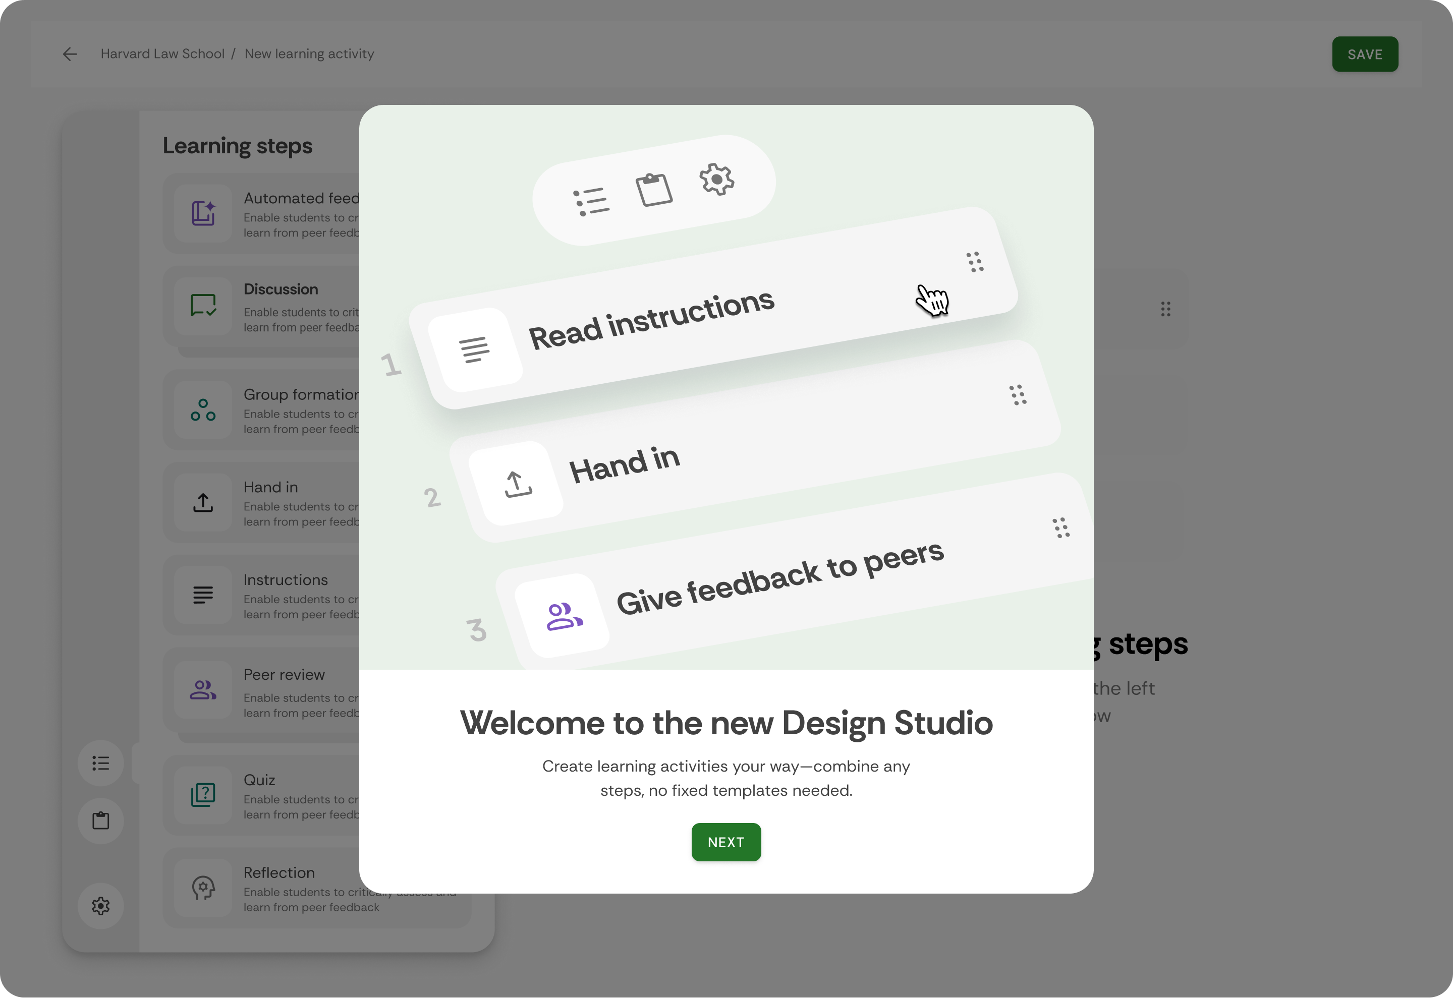Click the Quiz step icon
The width and height of the screenshot is (1453, 998).
pos(203,795)
